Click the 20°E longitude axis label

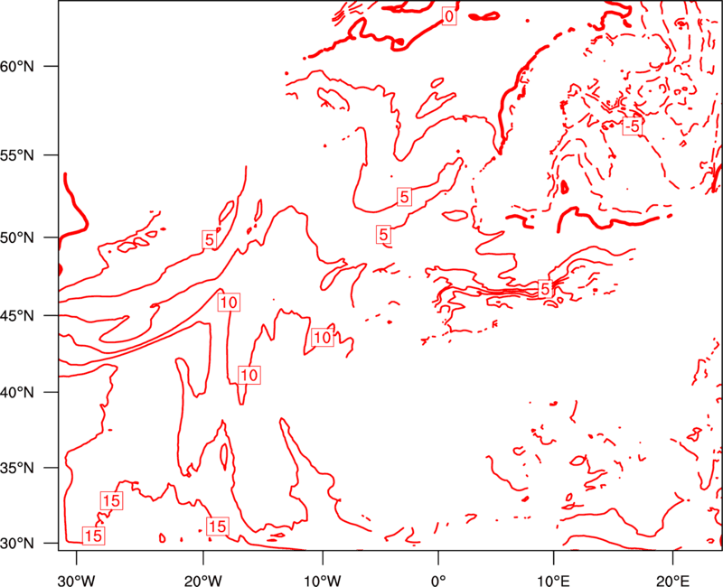pos(672,581)
